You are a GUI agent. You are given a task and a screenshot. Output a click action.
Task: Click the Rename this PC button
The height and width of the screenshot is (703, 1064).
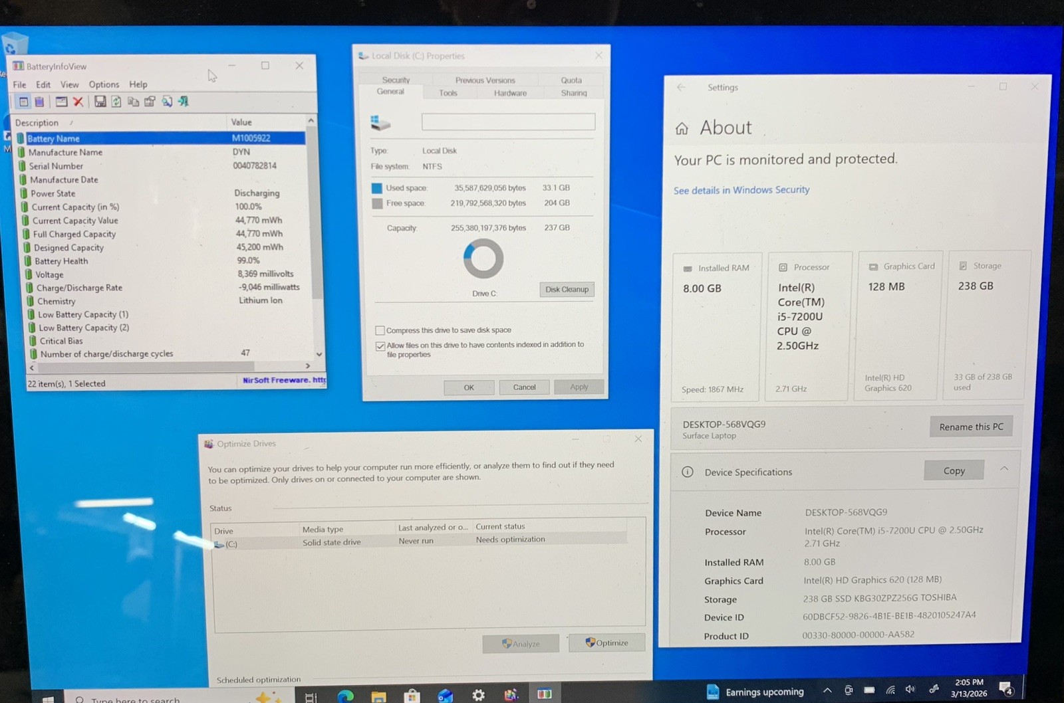pos(971,427)
